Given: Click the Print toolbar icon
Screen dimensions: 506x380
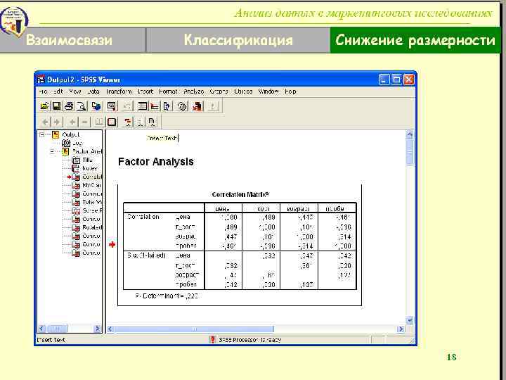Looking at the screenshot, I should click(x=69, y=106).
